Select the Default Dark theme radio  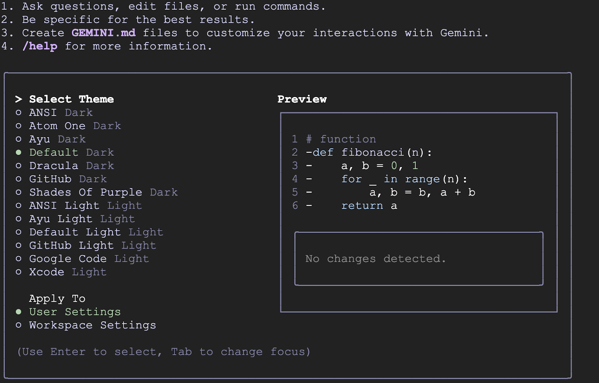coord(71,152)
